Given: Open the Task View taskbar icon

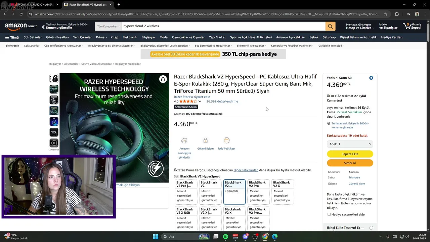Looking at the screenshot, I should pyautogui.click(x=216, y=237).
